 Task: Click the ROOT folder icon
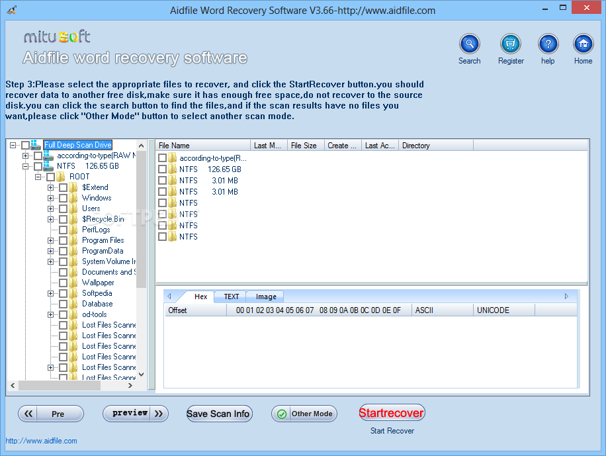(60, 177)
